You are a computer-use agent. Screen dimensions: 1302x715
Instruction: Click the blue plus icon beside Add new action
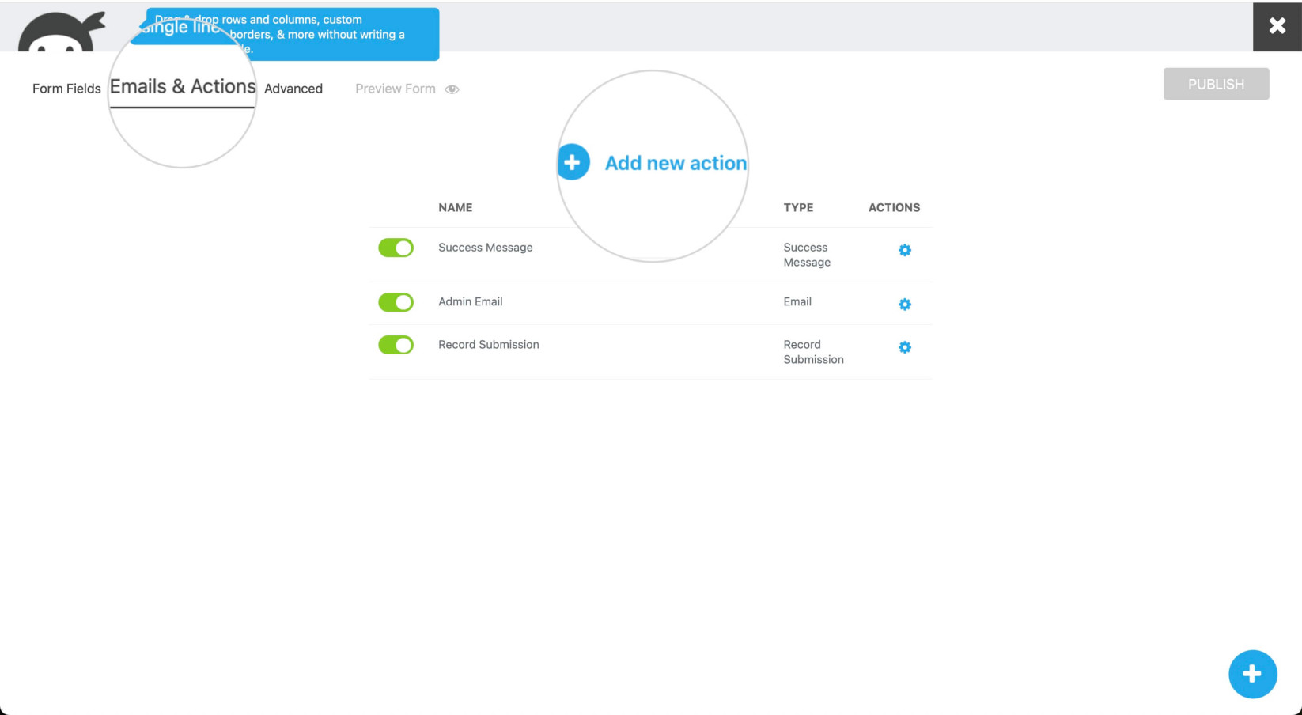click(573, 162)
